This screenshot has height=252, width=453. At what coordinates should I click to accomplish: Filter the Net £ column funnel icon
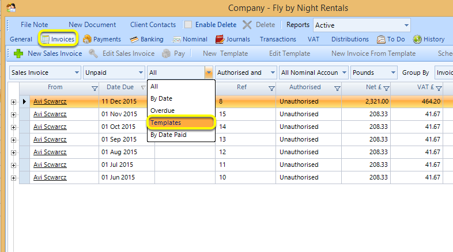coord(386,89)
